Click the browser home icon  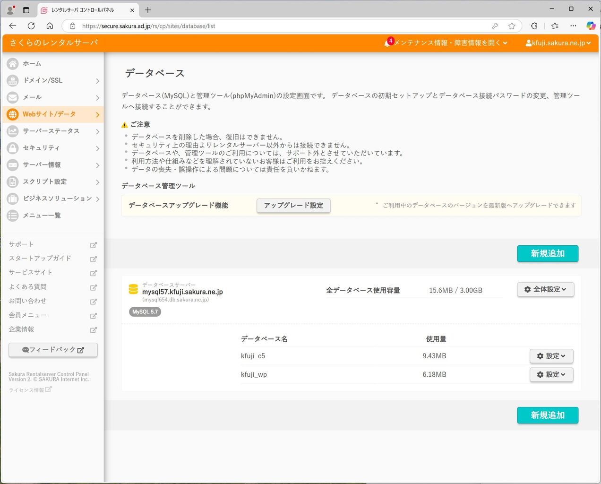[50, 26]
